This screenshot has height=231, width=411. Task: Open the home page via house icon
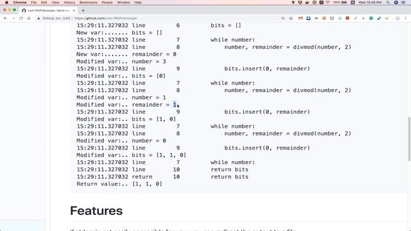point(29,19)
